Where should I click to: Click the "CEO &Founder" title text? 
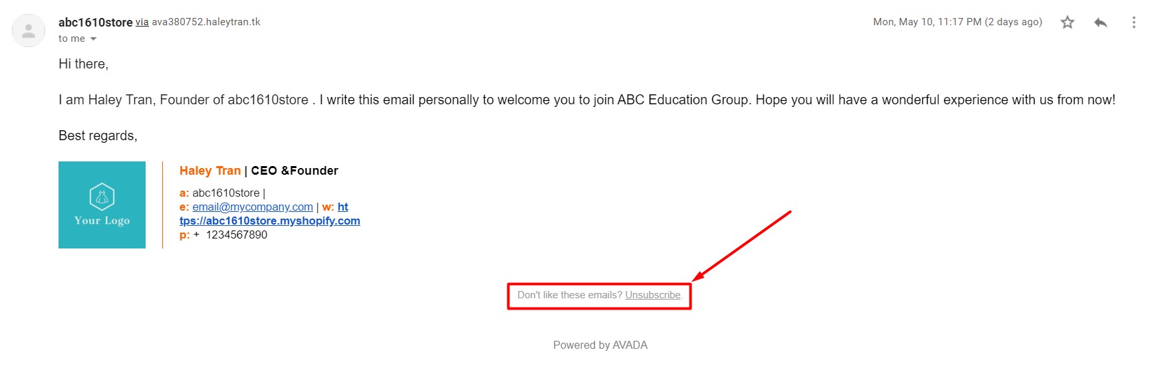tap(295, 171)
